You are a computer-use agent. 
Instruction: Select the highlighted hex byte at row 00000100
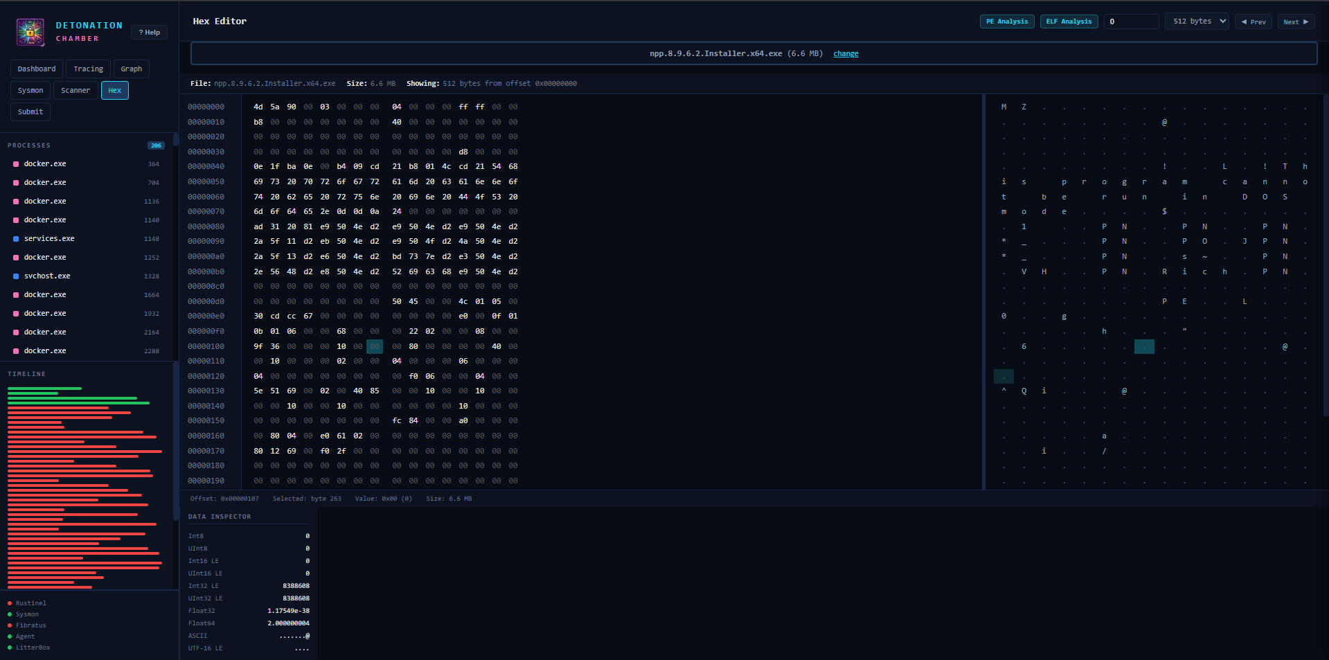[x=375, y=346]
